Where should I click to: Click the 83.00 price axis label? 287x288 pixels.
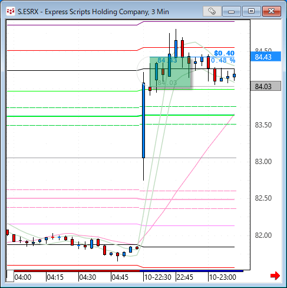point(263,162)
